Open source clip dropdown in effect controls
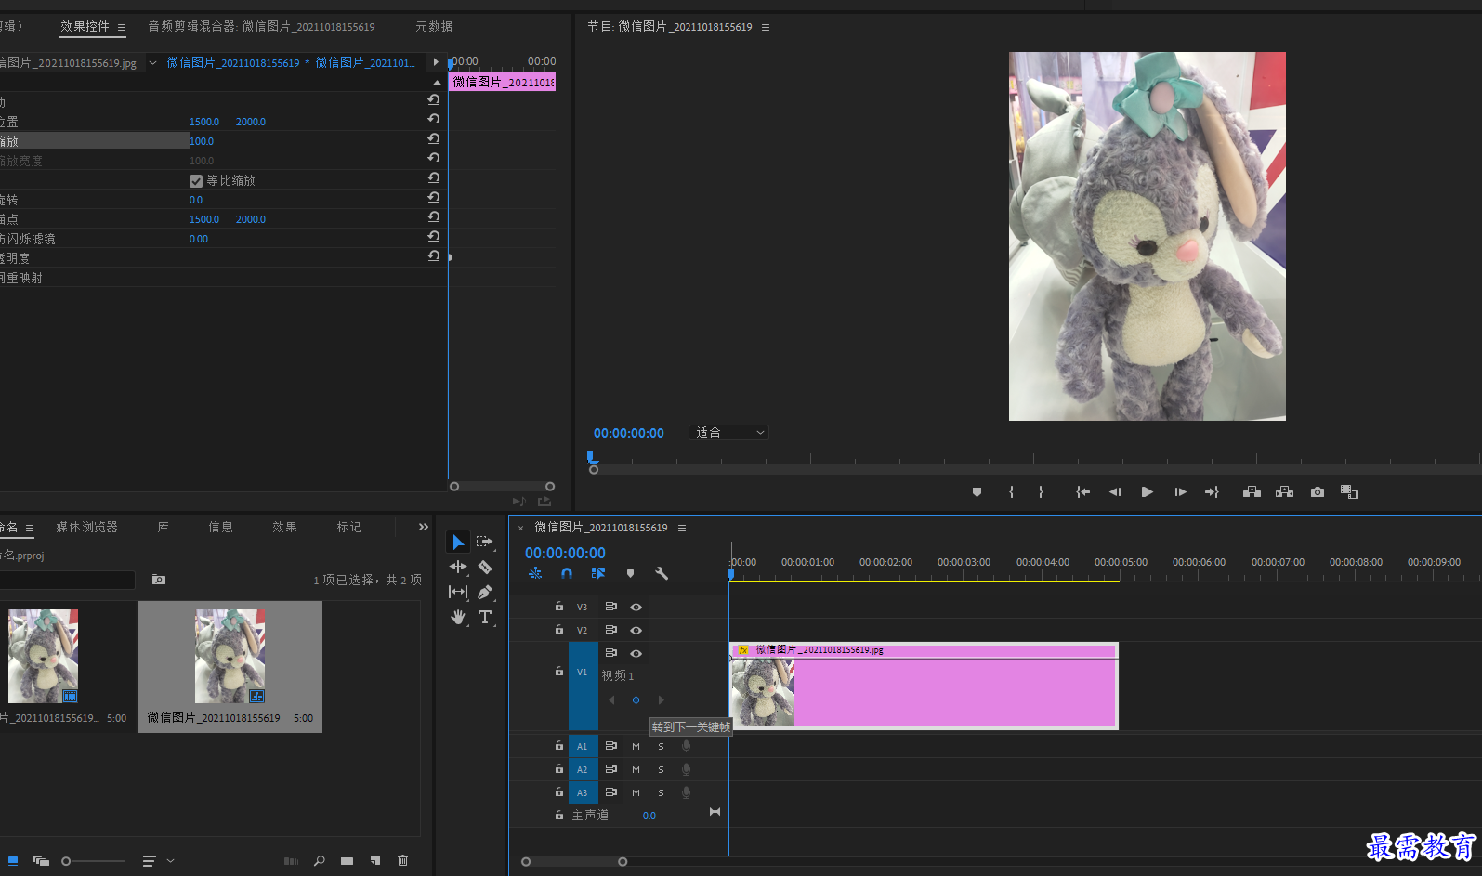 click(x=152, y=63)
